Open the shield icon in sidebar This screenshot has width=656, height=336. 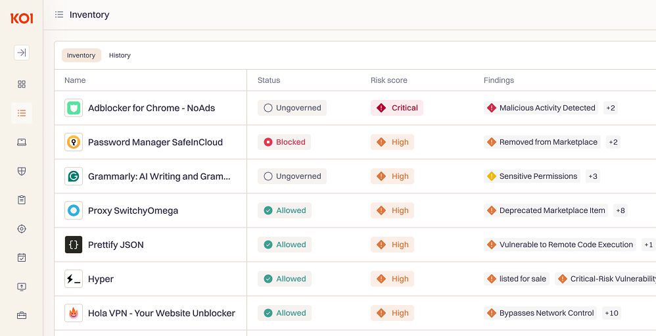point(22,171)
